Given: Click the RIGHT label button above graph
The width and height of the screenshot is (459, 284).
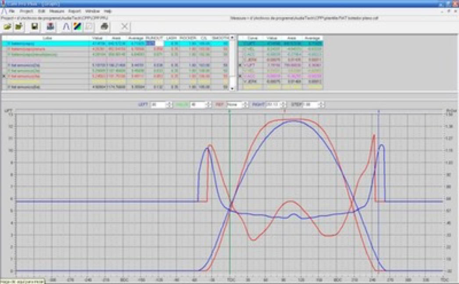Looking at the screenshot, I should tap(257, 105).
